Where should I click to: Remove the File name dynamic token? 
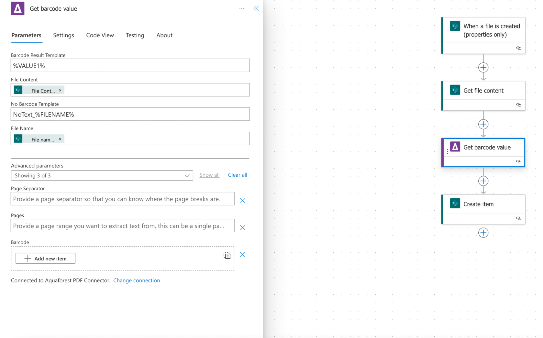pyautogui.click(x=60, y=139)
